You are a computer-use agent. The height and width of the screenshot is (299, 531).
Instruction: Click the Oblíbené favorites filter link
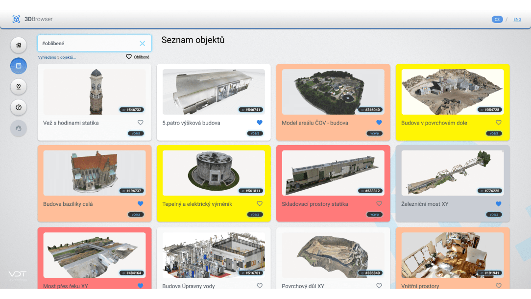(x=138, y=57)
